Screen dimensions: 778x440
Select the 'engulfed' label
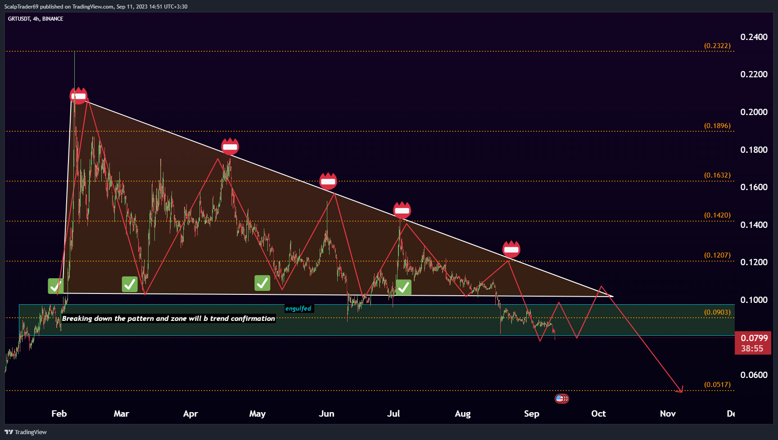coord(299,308)
